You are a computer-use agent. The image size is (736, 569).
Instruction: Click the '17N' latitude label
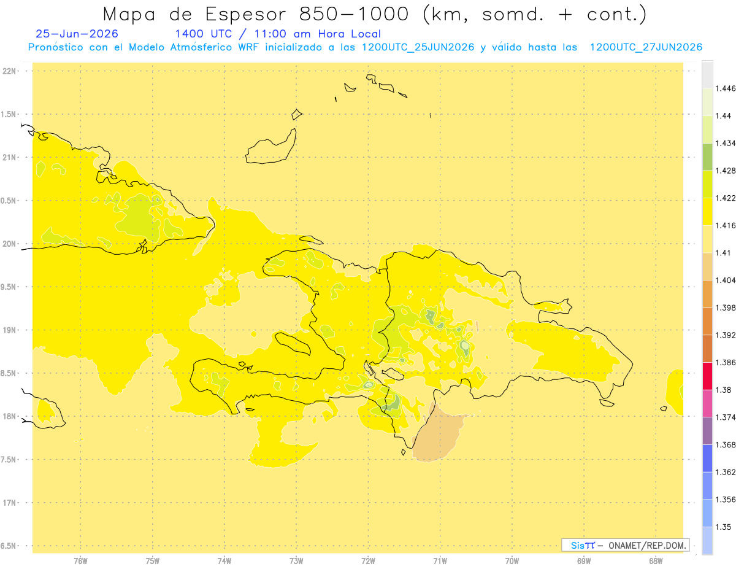click(x=9, y=503)
